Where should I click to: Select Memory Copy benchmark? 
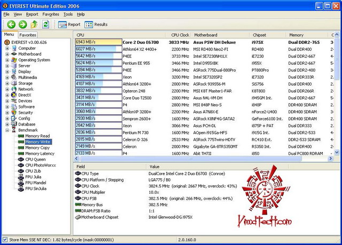37,148
